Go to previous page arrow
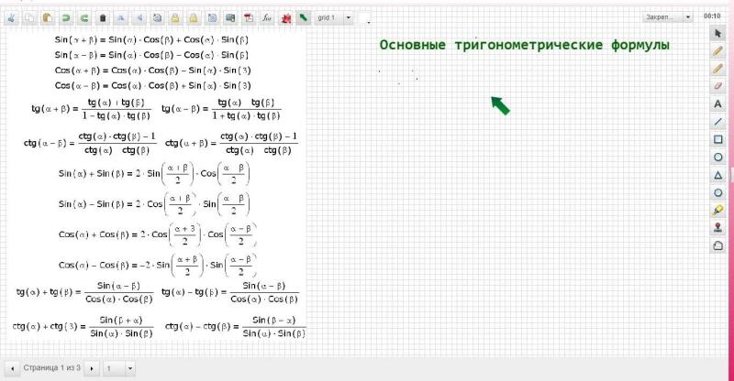The image size is (734, 381). (12, 368)
